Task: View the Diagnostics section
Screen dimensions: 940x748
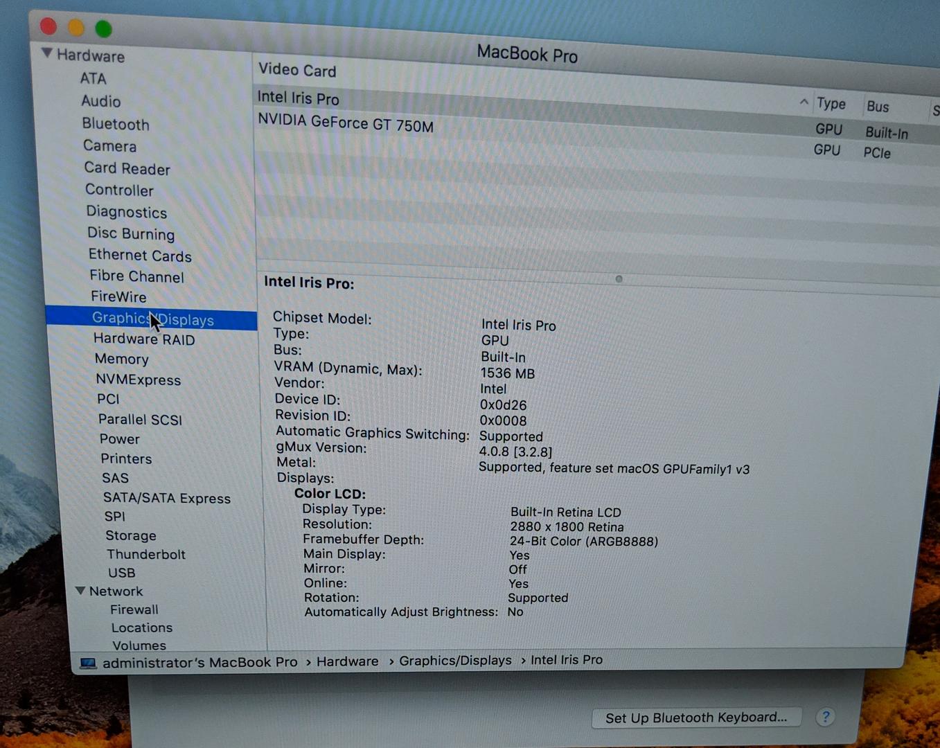Action: pos(126,212)
